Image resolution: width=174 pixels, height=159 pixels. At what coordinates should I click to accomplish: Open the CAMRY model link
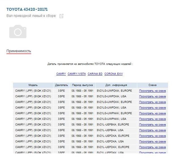pyautogui.click(x=61, y=74)
